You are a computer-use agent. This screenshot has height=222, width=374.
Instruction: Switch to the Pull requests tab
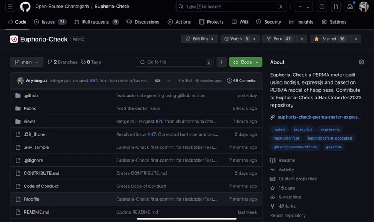point(96,22)
